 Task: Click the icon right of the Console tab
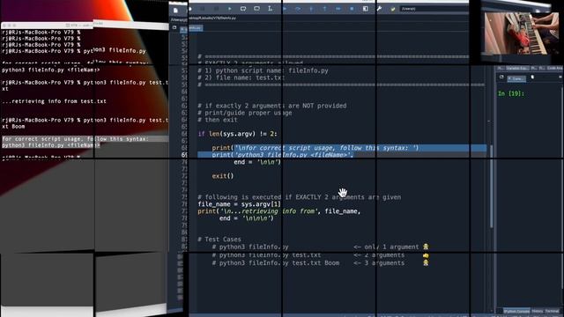tap(532, 77)
